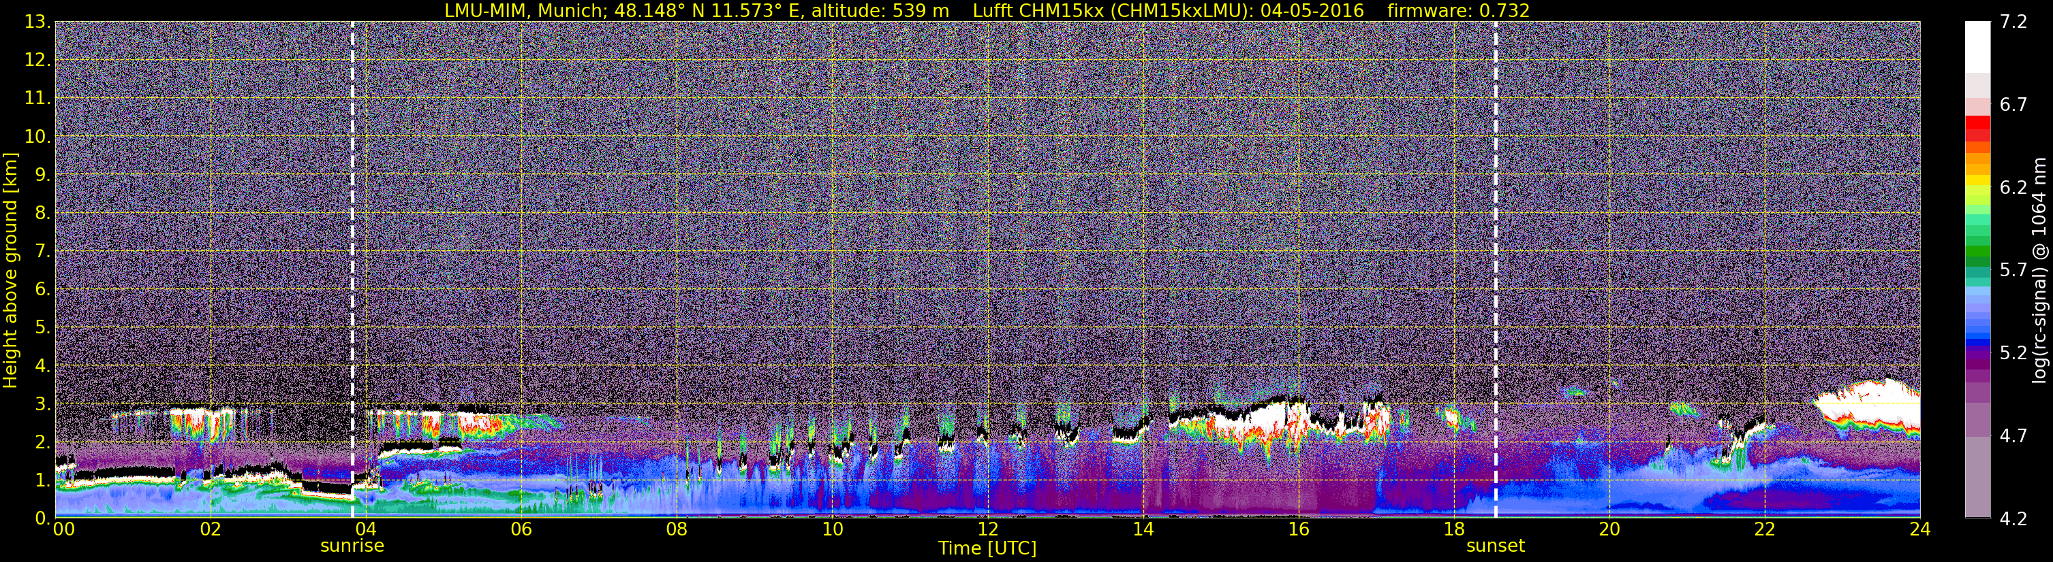2053x562 pixels.
Task: Click the time tick label 16
Action: [x=1298, y=529]
